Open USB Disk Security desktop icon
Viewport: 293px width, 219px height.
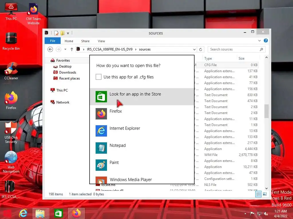(11, 132)
